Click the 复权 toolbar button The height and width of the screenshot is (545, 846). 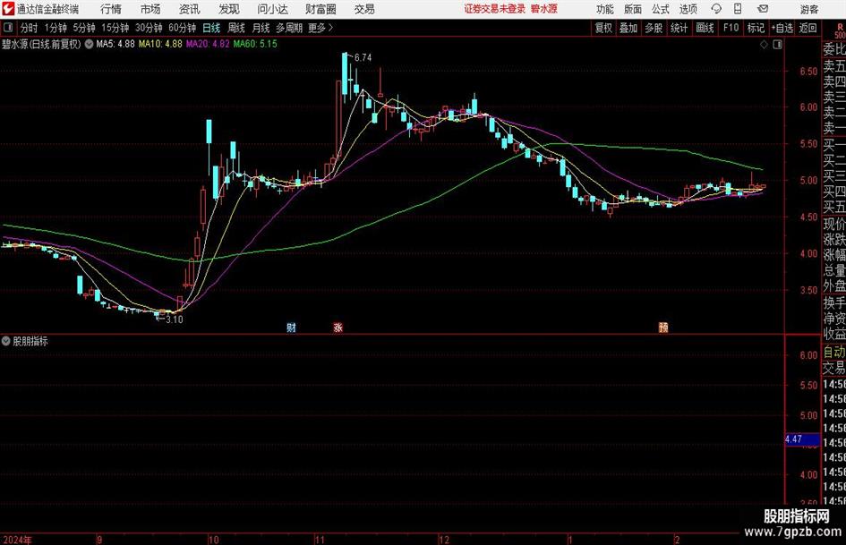603,28
